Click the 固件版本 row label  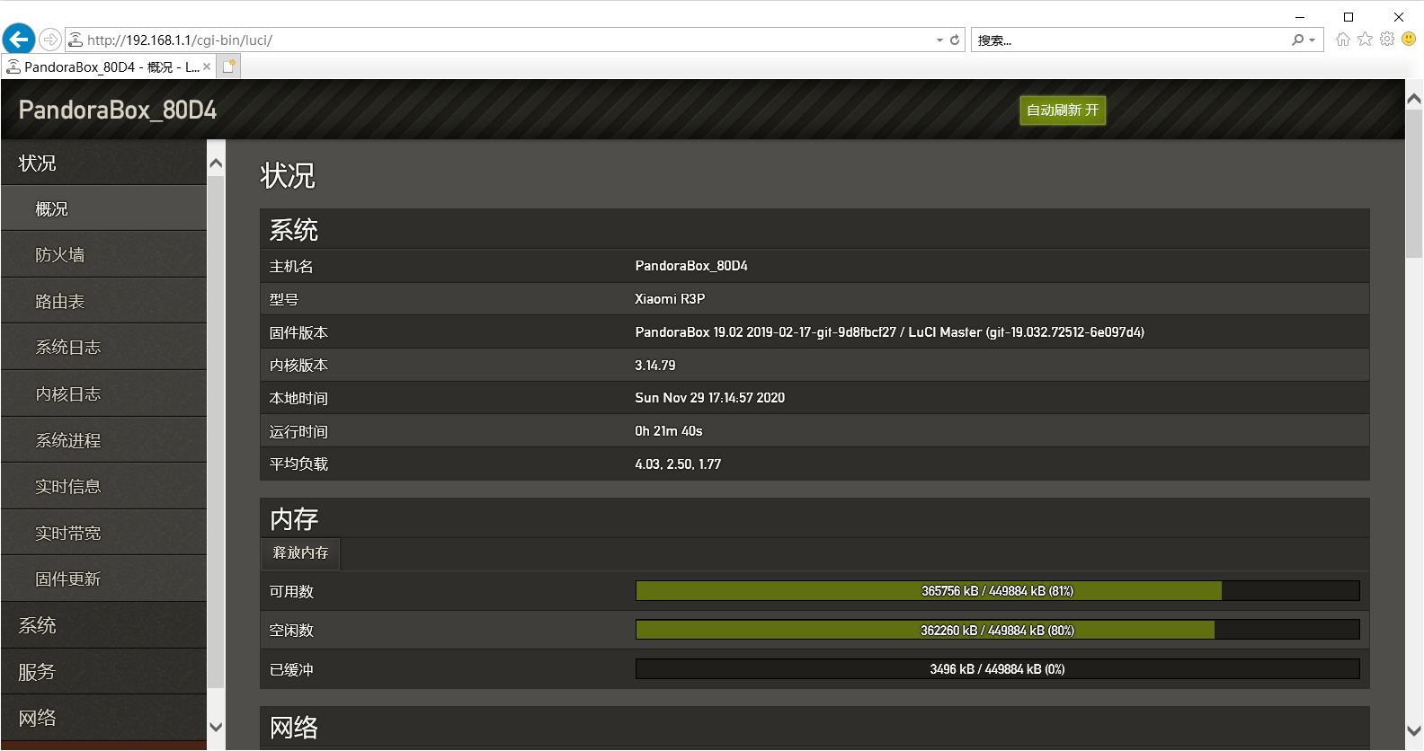[298, 333]
